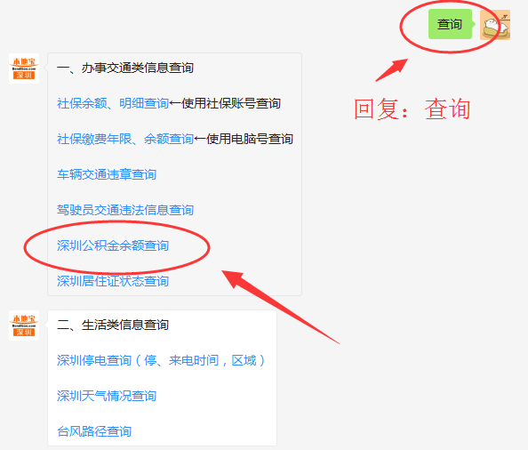The width and height of the screenshot is (528, 450).
Task: Click red arrow pointing to 公积金 link
Action: 281,307
